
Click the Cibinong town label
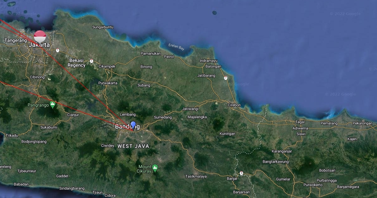click(37, 77)
